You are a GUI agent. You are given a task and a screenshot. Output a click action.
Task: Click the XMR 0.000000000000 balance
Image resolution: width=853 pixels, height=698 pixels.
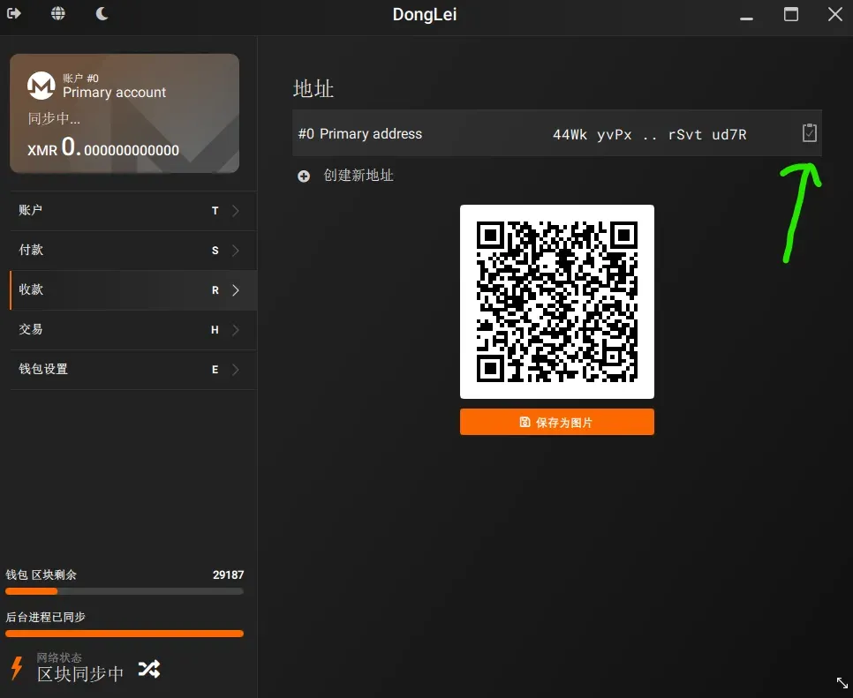tap(103, 148)
